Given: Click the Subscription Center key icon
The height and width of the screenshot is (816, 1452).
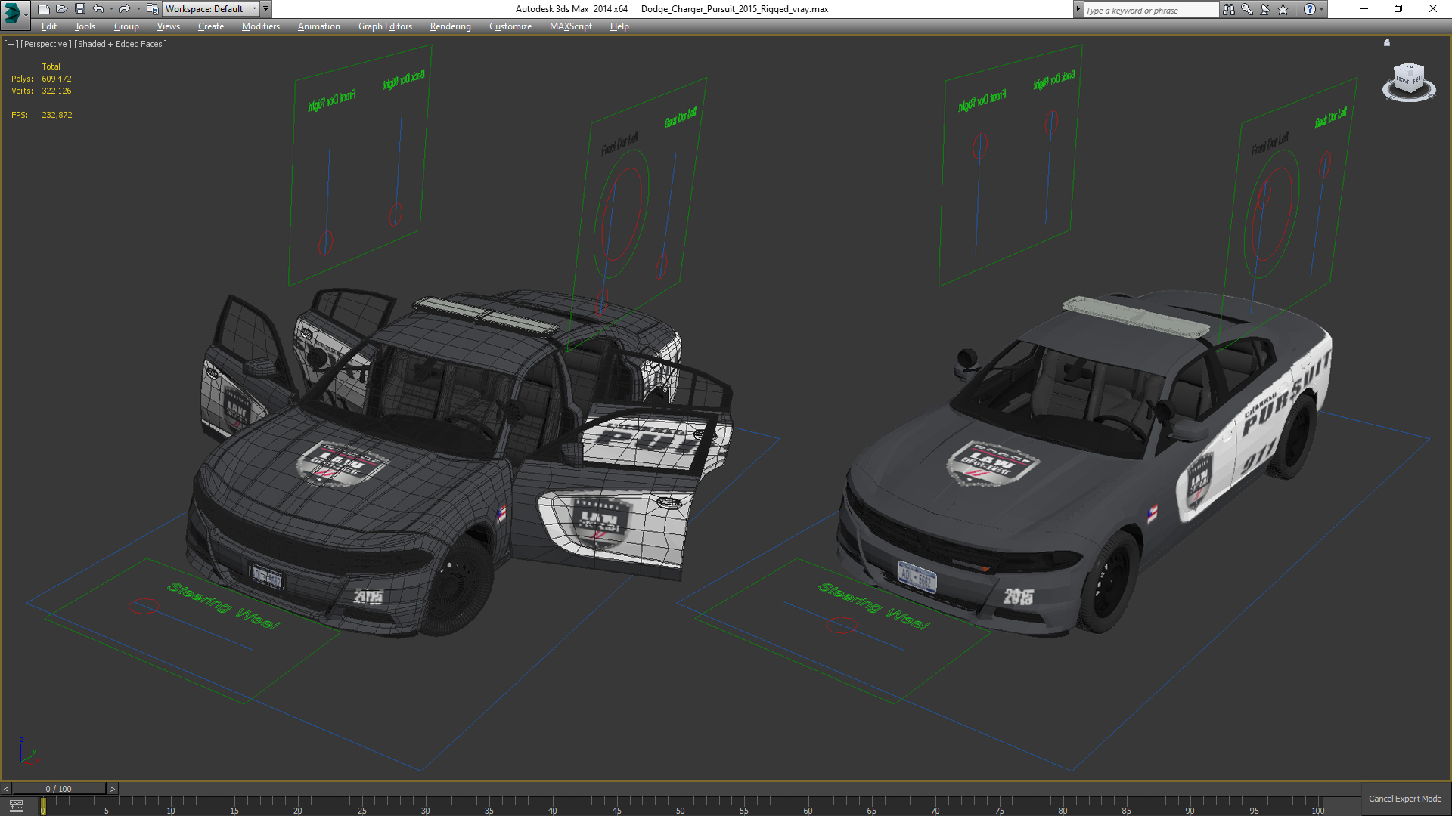Looking at the screenshot, I should click(x=1247, y=9).
